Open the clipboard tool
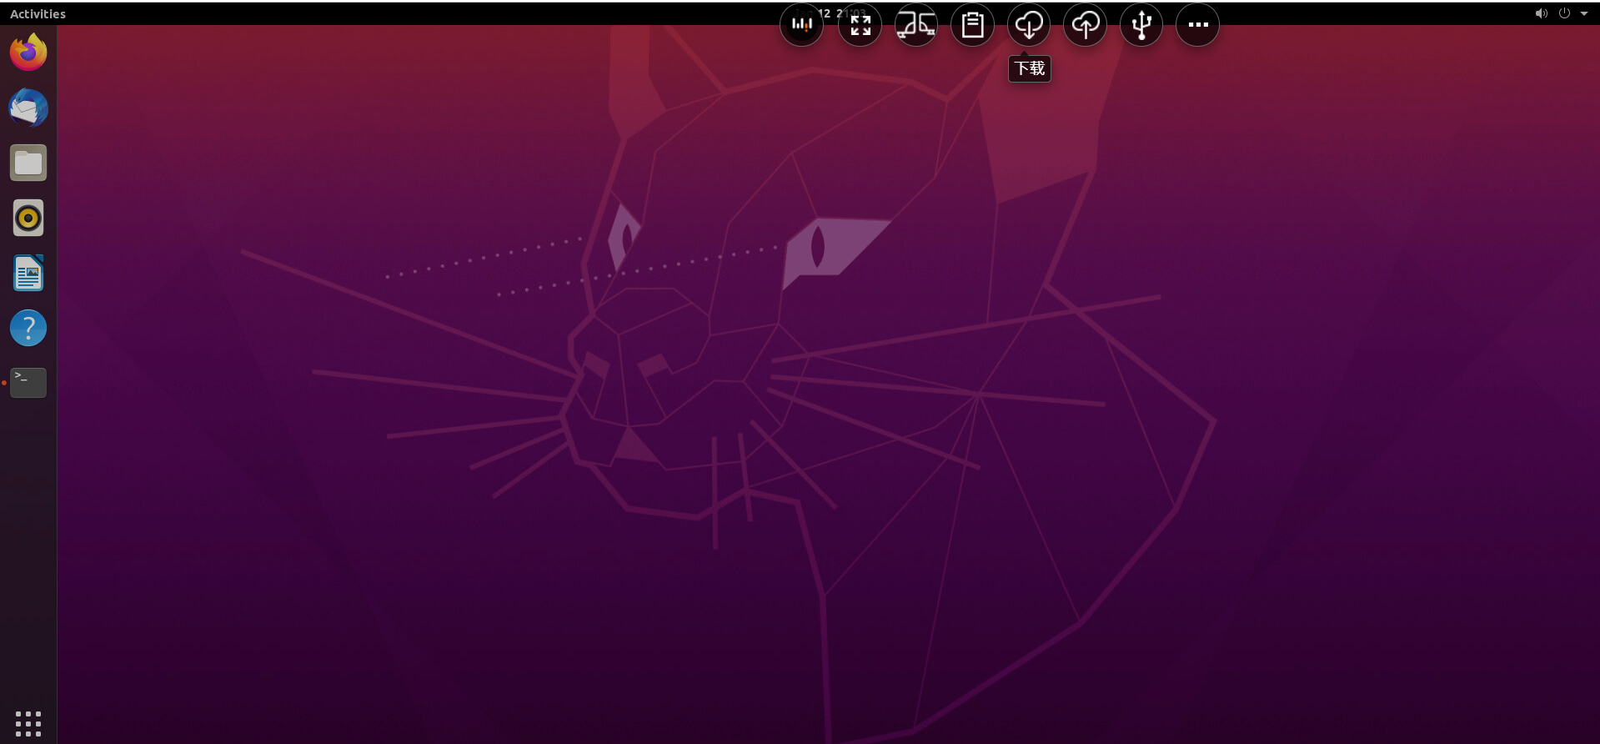 coord(972,25)
